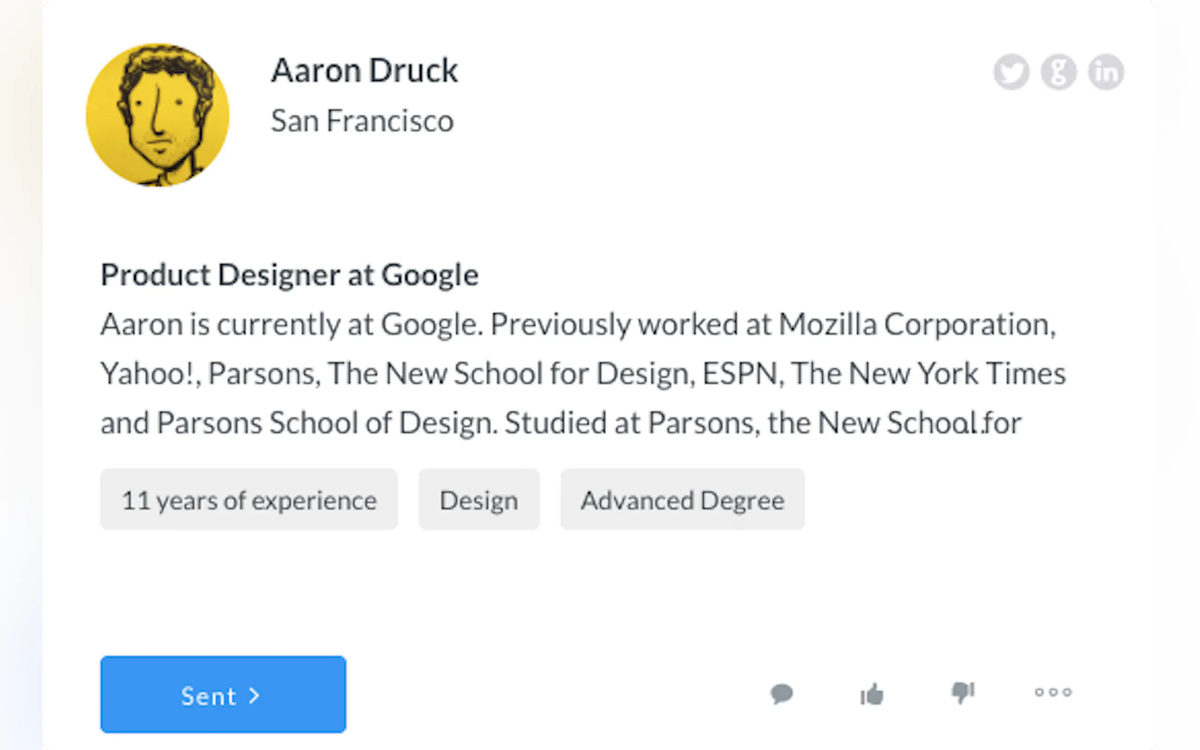
Task: Open the three-dot more options menu
Action: click(1053, 692)
